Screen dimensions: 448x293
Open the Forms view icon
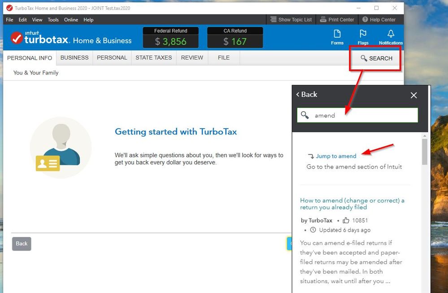(337, 37)
